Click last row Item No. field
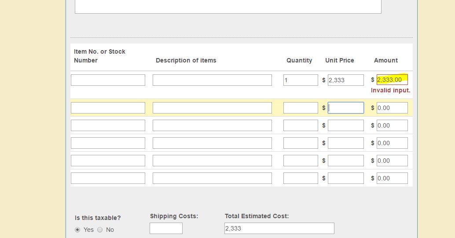 click(x=108, y=178)
